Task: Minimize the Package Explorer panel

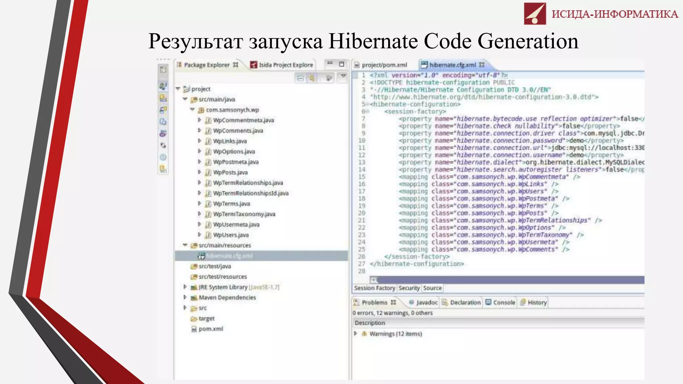Action: point(330,63)
